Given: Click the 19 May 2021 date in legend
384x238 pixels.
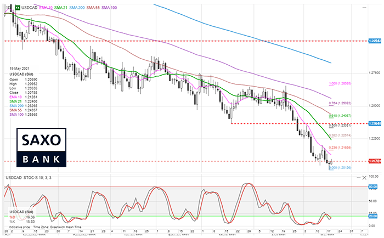Looking at the screenshot, I should [19, 69].
